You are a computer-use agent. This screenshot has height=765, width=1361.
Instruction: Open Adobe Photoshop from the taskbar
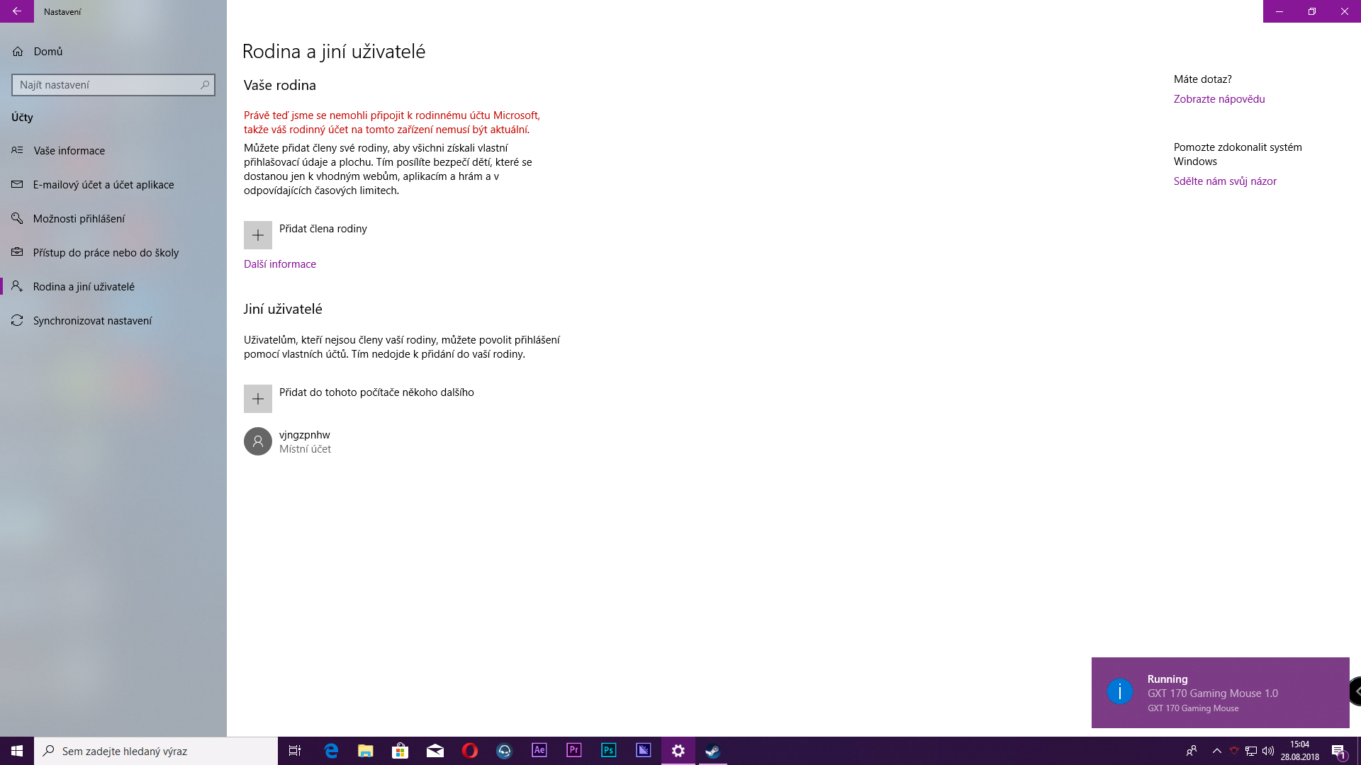[608, 750]
